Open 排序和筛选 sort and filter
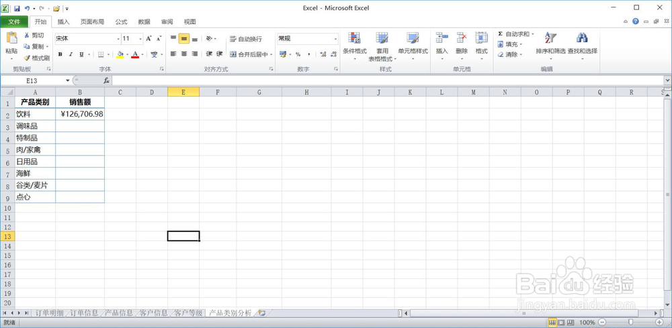Viewport: 672px width, 328px height. [x=550, y=46]
